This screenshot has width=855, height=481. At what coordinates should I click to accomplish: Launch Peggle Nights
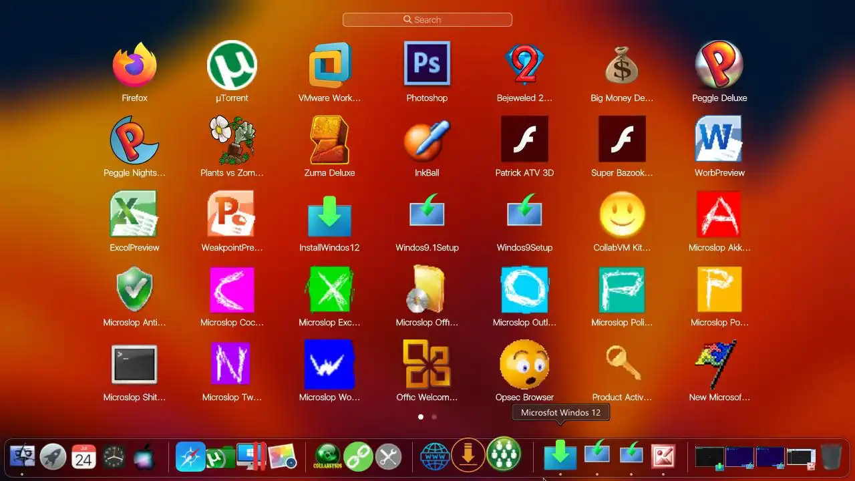(134, 140)
